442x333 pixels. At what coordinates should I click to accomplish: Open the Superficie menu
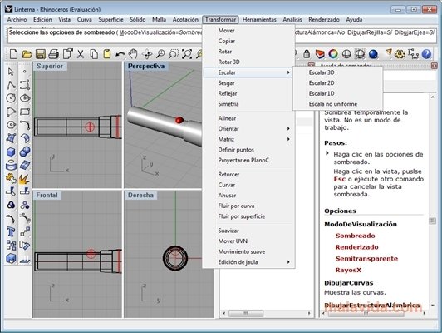(x=110, y=20)
